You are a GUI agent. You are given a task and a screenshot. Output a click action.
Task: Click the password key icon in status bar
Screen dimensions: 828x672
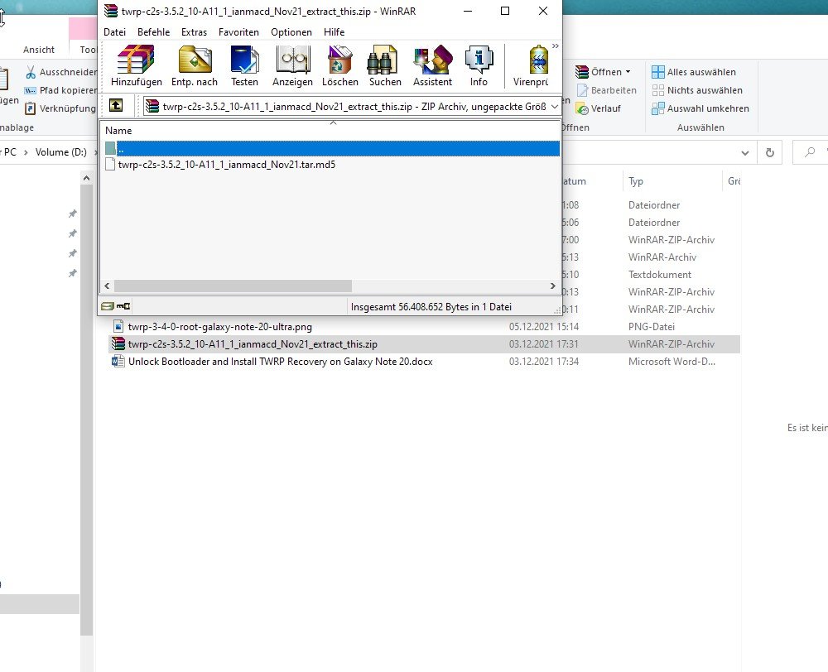pos(123,306)
